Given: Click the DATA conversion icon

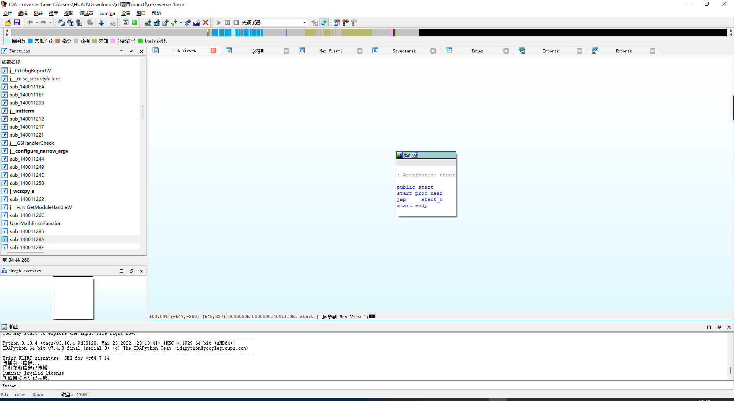Looking at the screenshot, I should [x=157, y=23].
